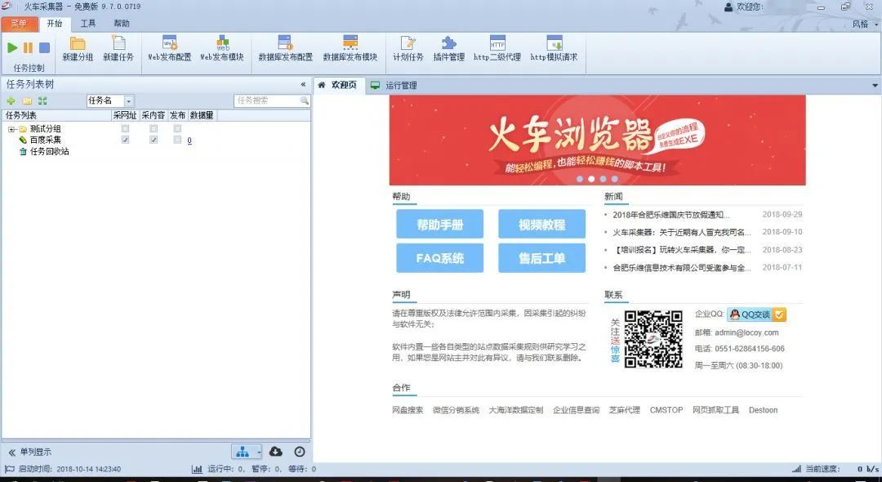Open news link 2018年合肥乐维国庆节放假通知
This screenshot has width=882, height=482.
(671, 215)
